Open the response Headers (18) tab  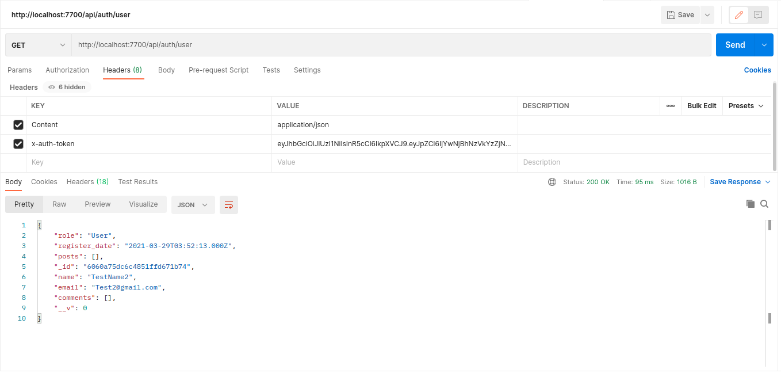[87, 182]
